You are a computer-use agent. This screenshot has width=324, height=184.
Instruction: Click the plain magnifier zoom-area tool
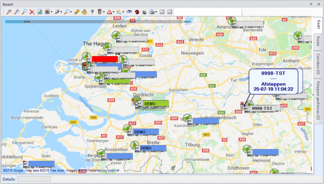point(25,12)
